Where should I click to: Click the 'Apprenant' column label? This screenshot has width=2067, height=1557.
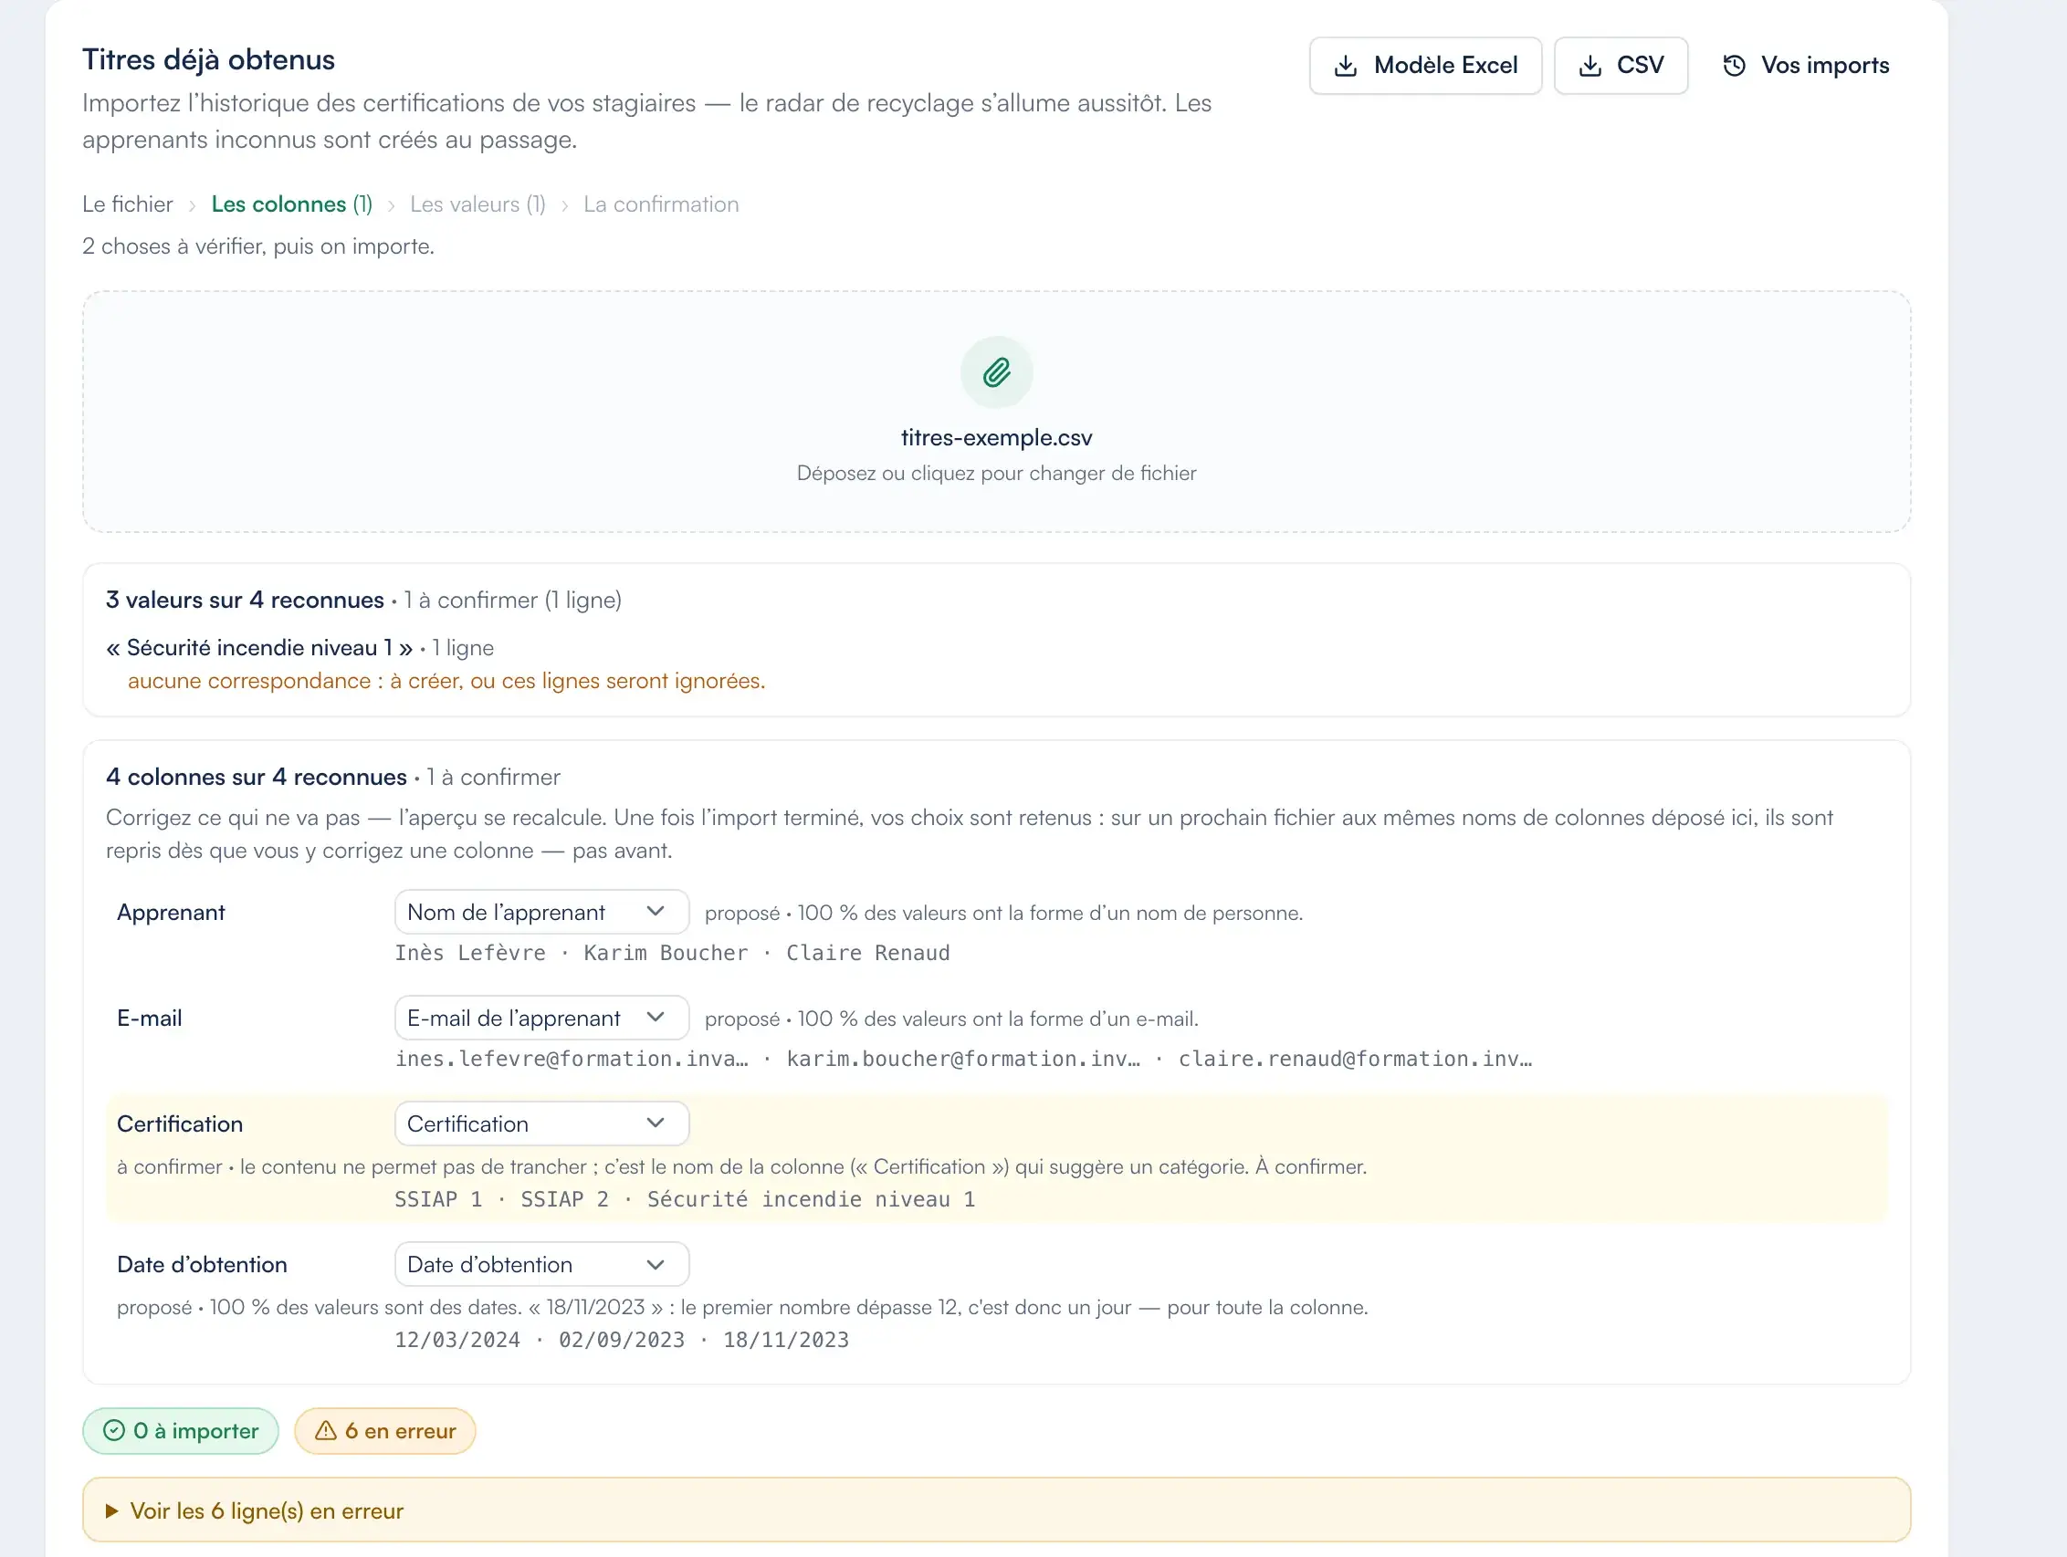pos(171,912)
